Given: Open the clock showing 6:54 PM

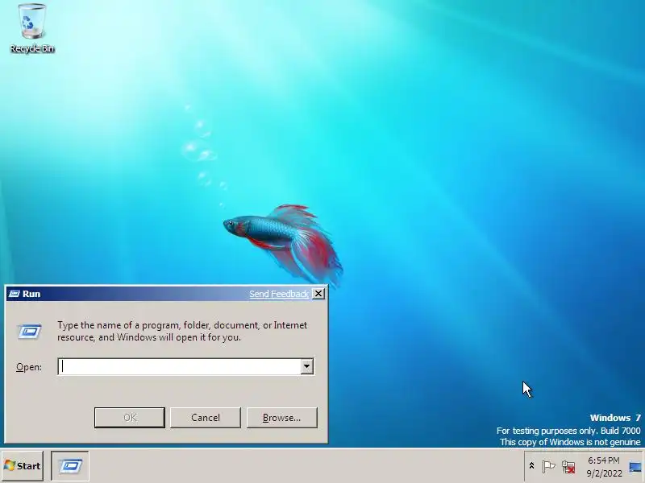Looking at the screenshot, I should [604, 467].
